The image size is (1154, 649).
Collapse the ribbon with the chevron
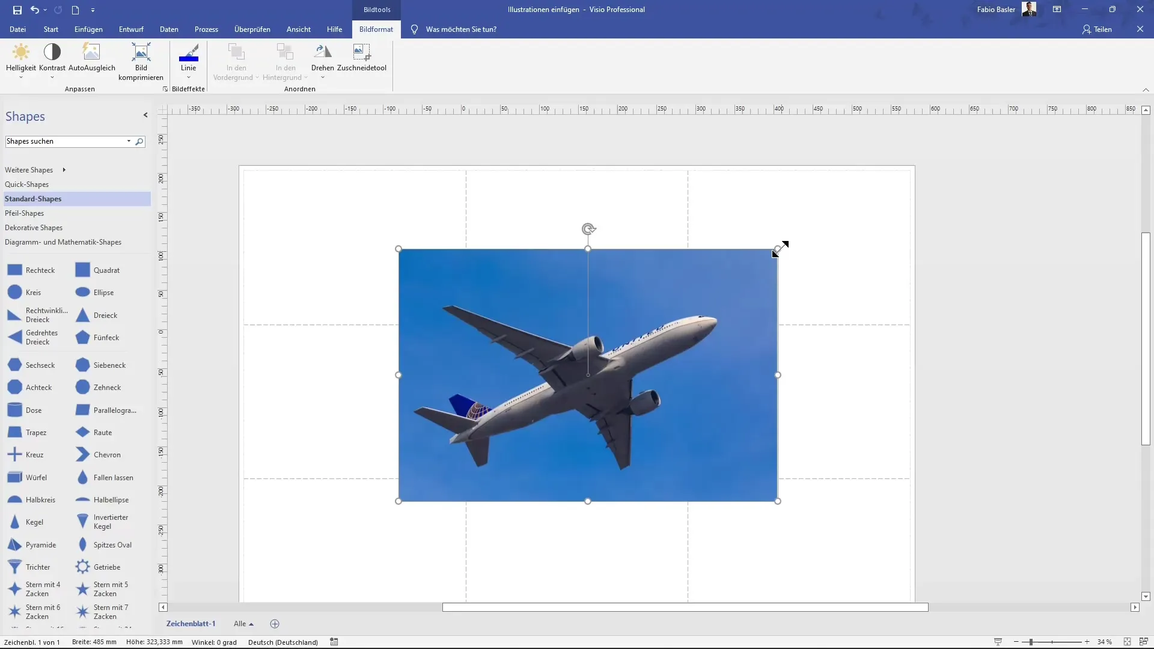[x=1146, y=90]
